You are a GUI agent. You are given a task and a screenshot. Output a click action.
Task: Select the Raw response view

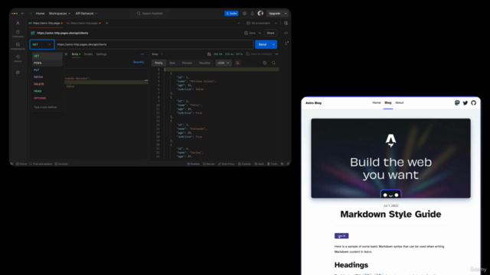(172, 63)
